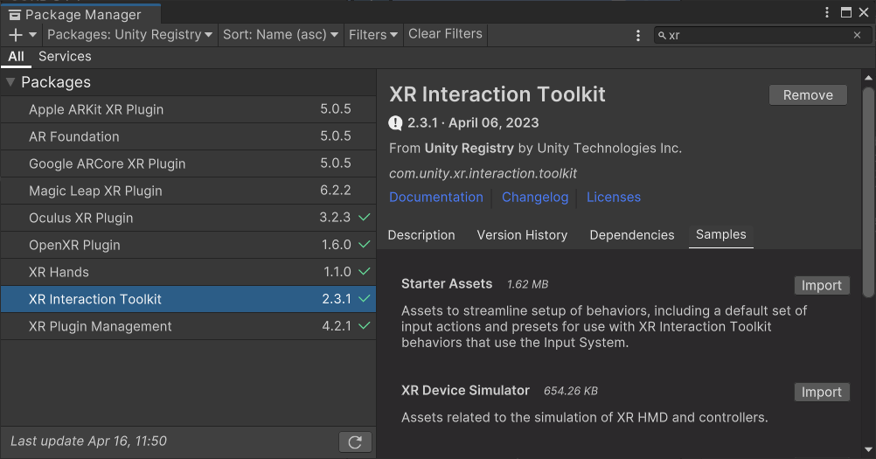
Task: Click the search magnifier icon
Action: (662, 35)
